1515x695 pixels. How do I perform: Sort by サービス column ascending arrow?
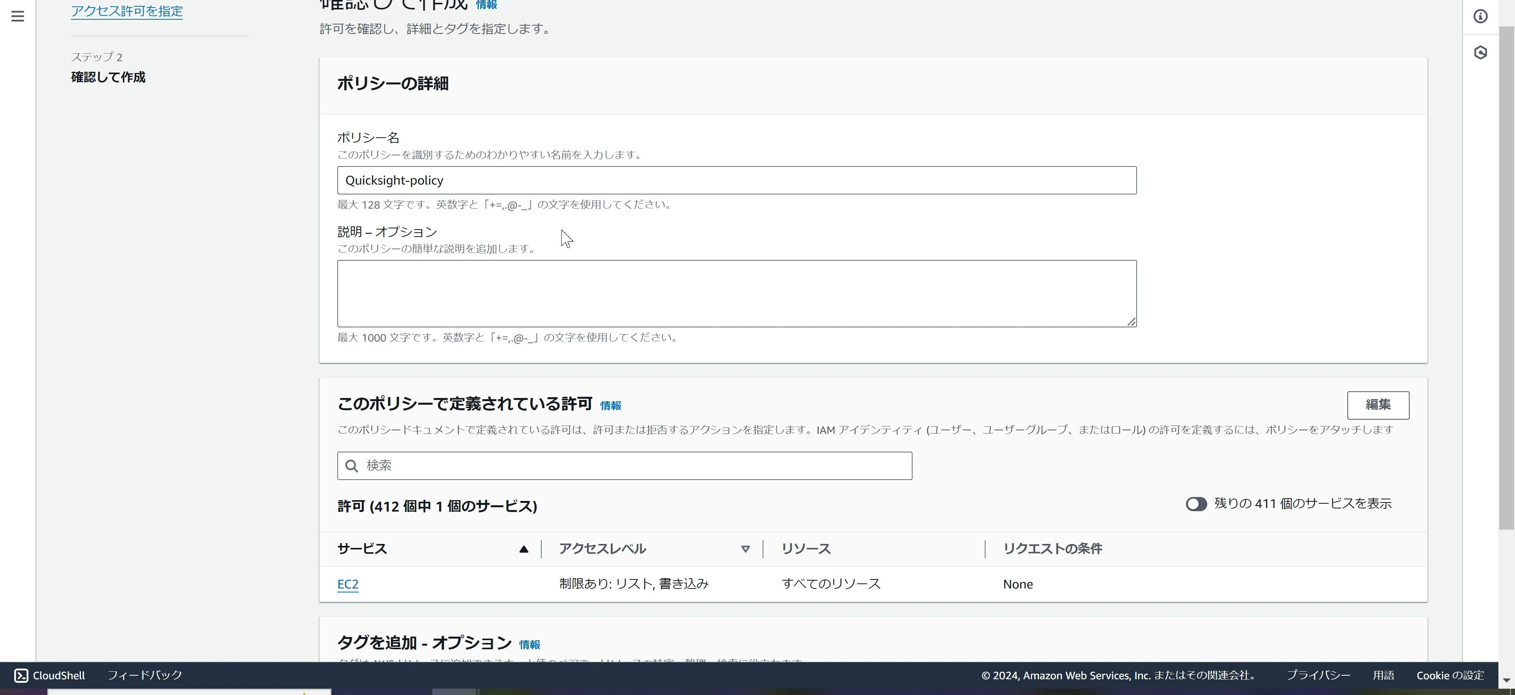point(524,549)
